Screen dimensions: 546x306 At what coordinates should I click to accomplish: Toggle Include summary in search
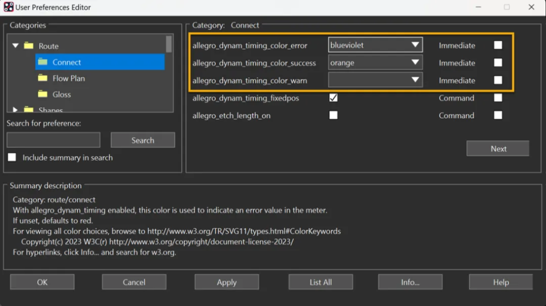[12, 158]
